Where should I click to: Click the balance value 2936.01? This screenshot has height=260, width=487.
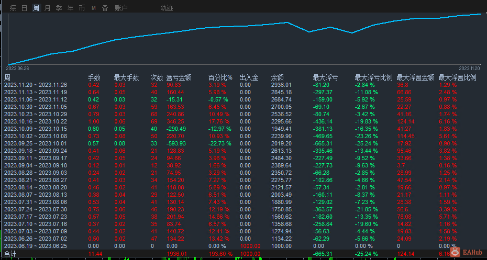click(x=281, y=85)
